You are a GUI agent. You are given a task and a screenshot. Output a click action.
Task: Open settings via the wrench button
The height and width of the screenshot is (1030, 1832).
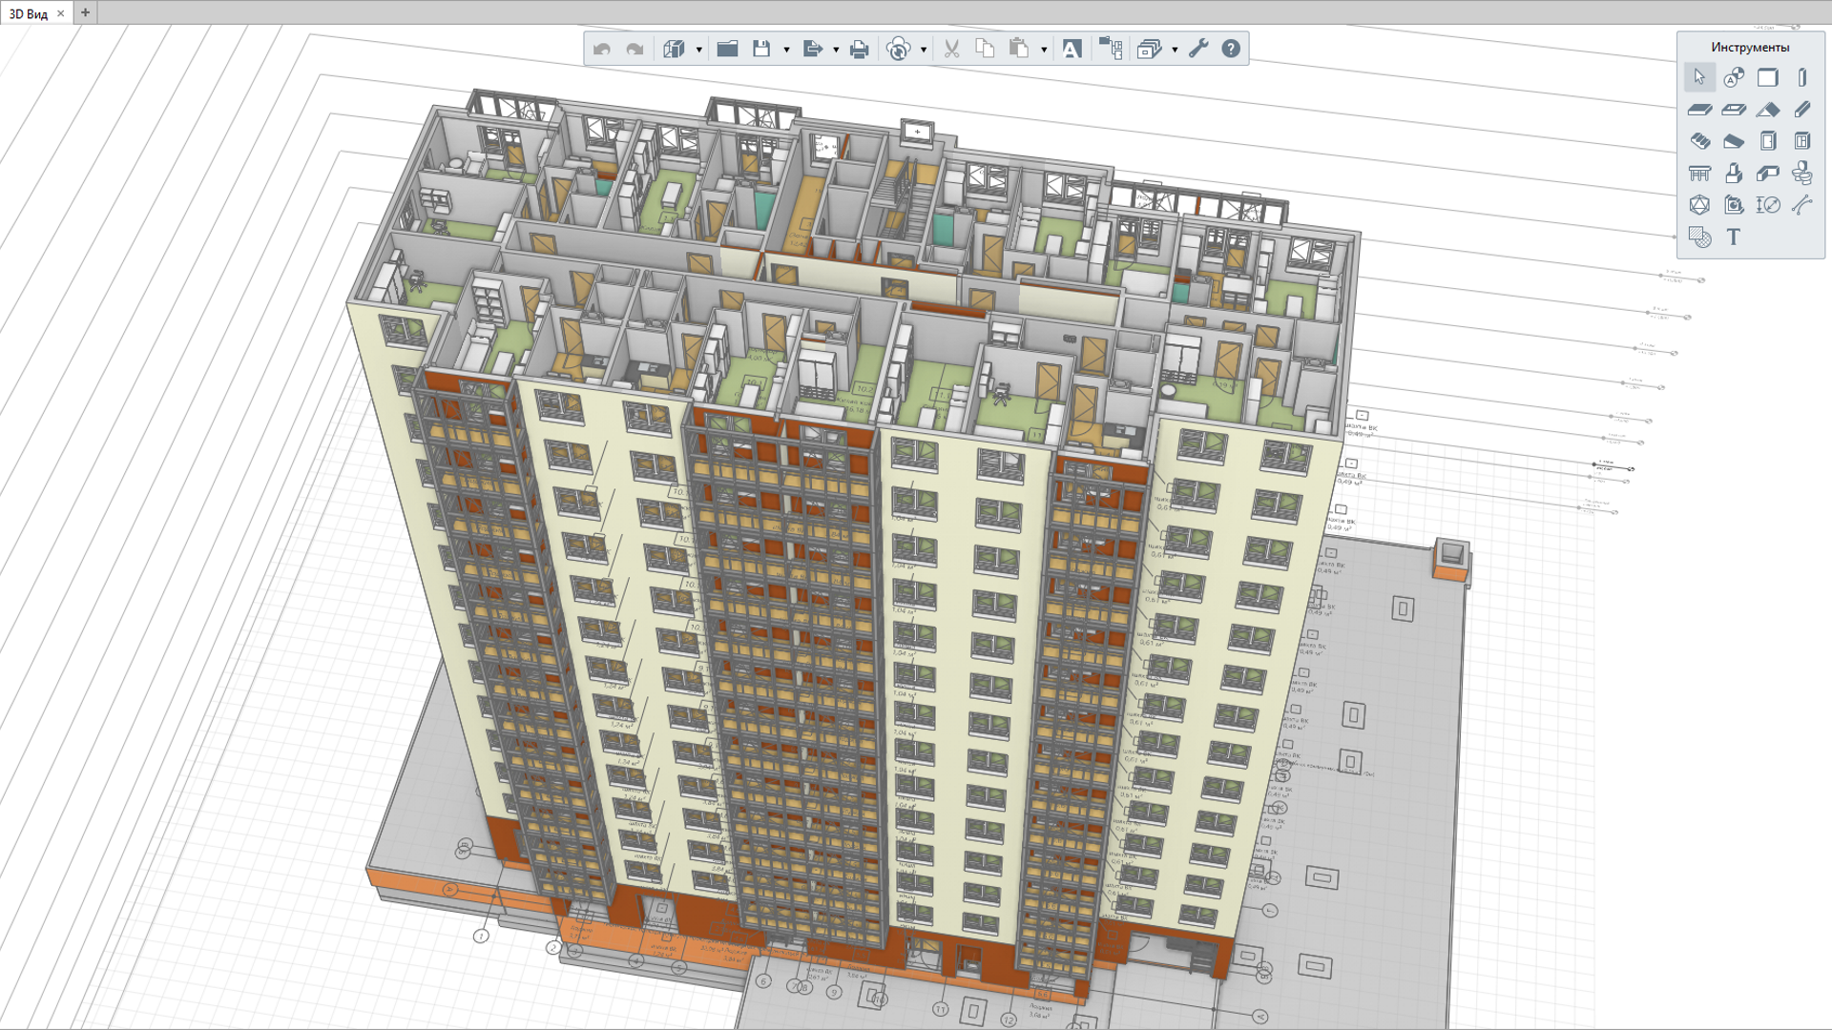click(1198, 49)
